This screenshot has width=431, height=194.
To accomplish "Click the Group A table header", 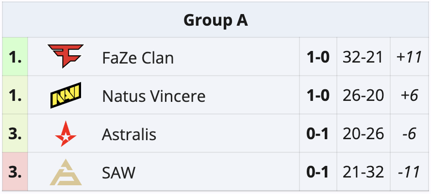I will 215,20.
